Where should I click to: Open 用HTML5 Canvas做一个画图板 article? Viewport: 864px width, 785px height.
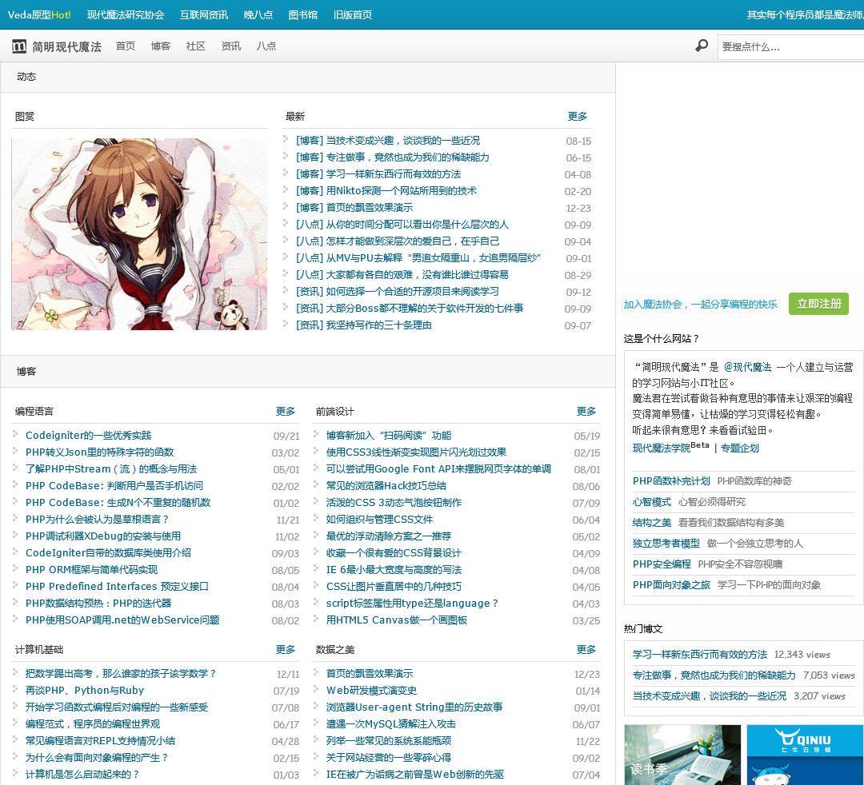click(397, 620)
